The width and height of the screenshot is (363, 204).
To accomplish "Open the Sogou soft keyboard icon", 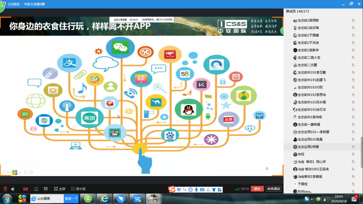I will 202,190.
